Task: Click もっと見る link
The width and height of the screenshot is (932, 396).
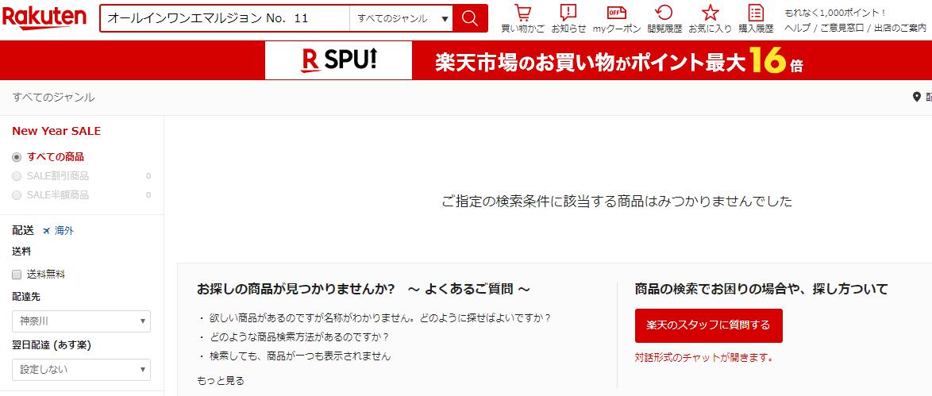Action: (220, 381)
